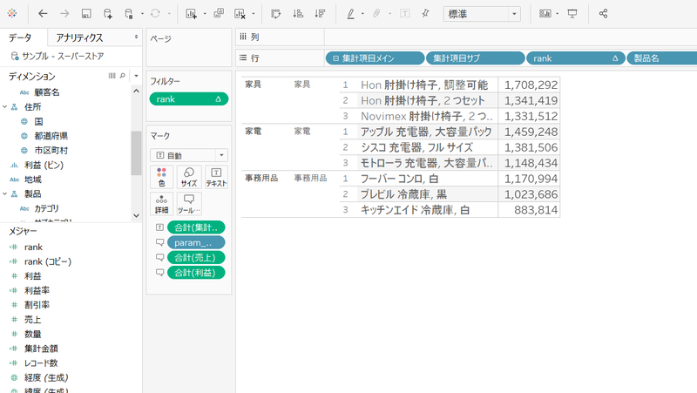Swap rows and columns icon
Viewport: 697px width, 393px height.
pos(276,14)
